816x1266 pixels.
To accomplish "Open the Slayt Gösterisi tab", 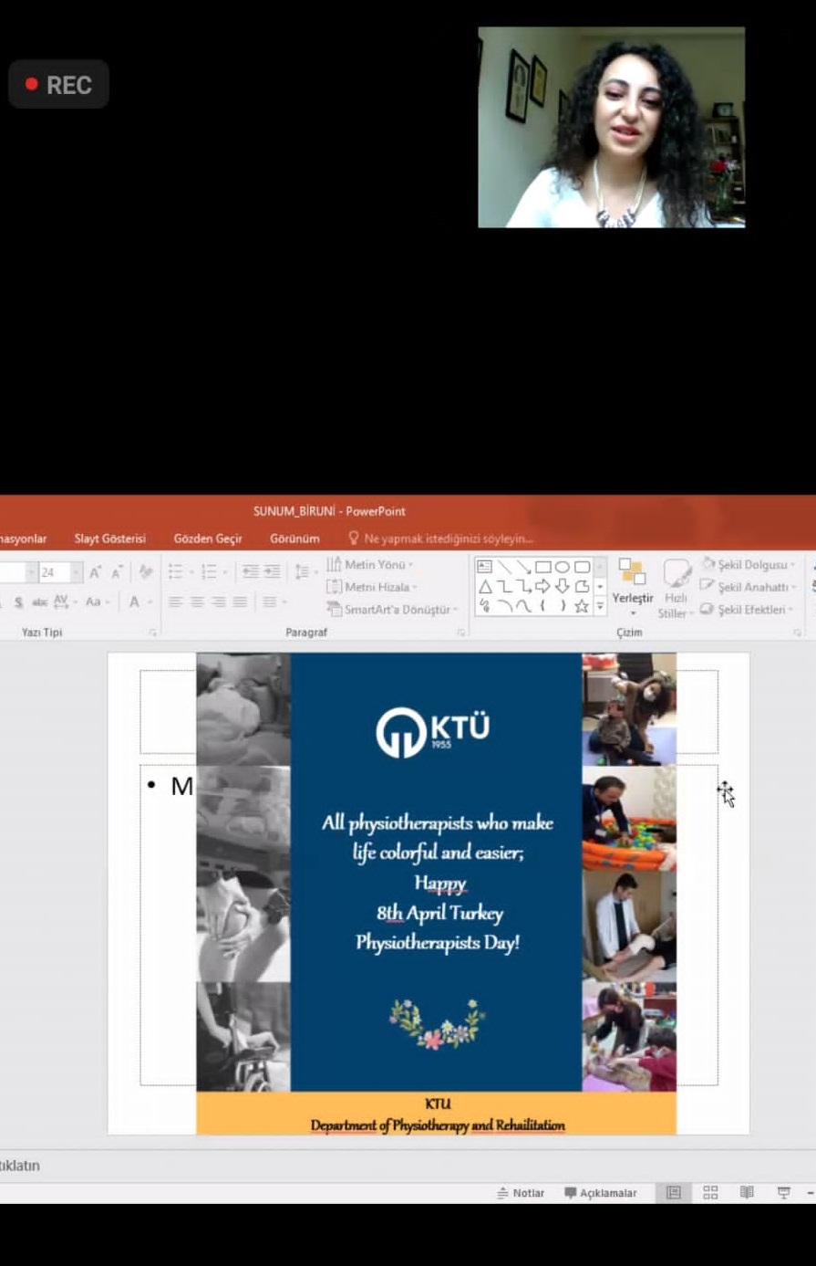I will click(109, 539).
